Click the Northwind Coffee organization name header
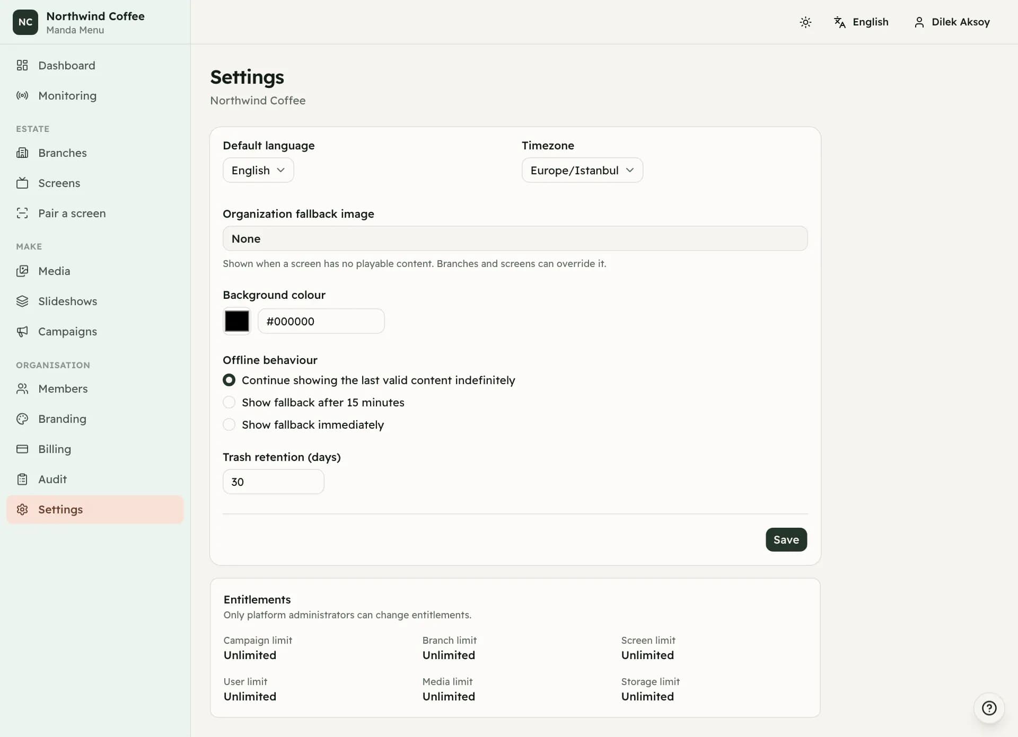This screenshot has width=1018, height=737. point(95,16)
